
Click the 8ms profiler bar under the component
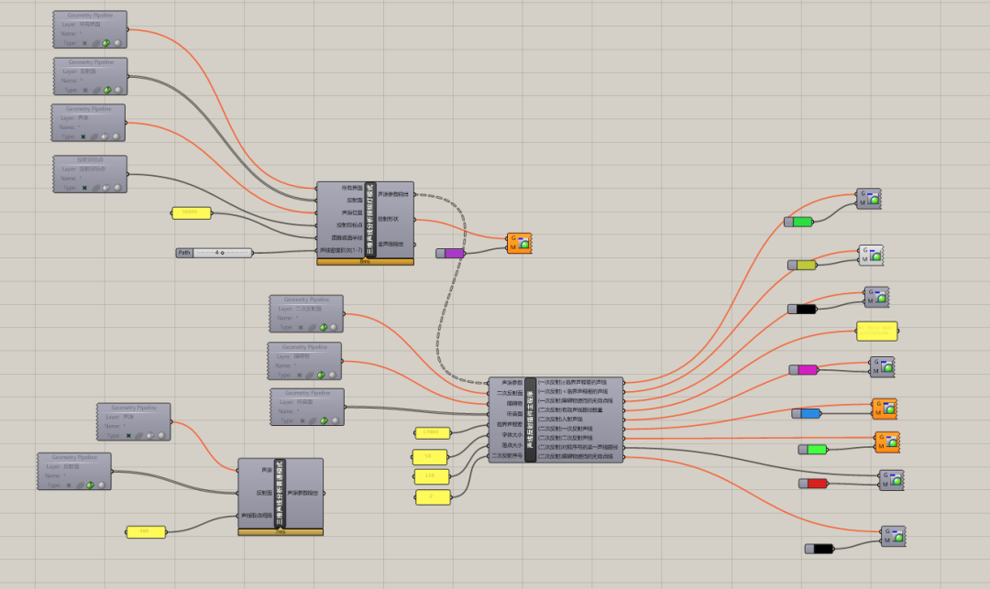(365, 262)
